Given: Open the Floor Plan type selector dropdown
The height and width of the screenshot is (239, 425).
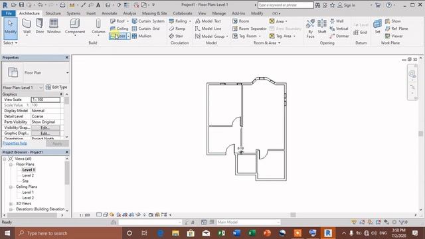Looking at the screenshot, I should click(x=67, y=72).
